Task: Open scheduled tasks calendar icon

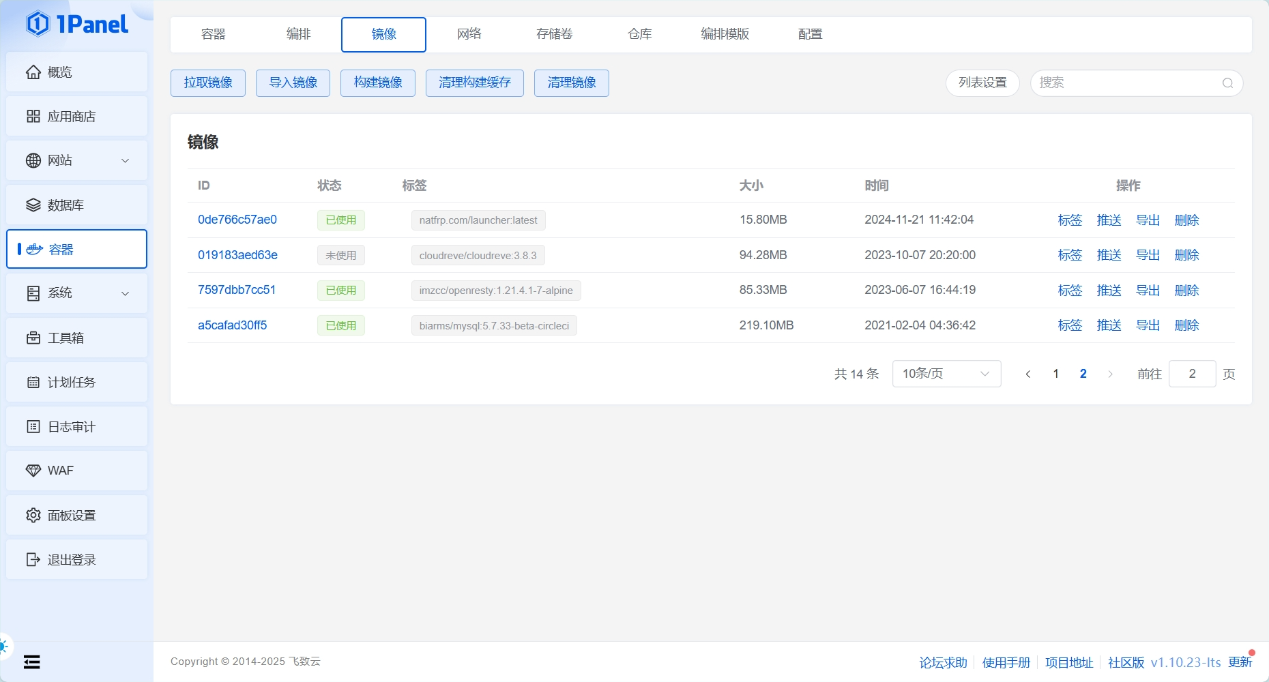Action: [33, 383]
